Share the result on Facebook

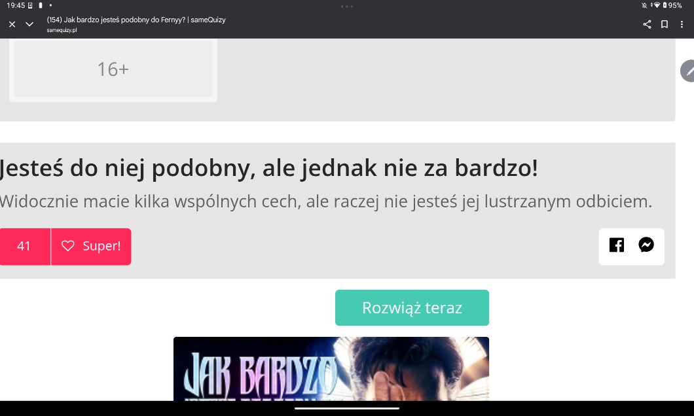(616, 245)
